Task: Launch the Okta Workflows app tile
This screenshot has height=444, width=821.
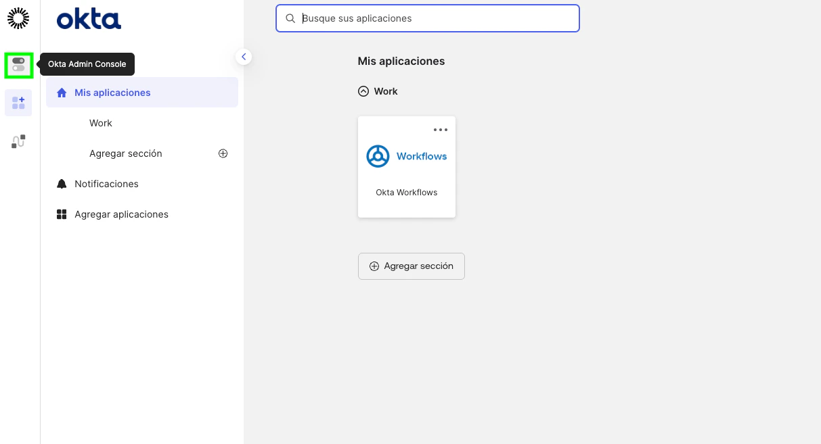Action: 407,167
